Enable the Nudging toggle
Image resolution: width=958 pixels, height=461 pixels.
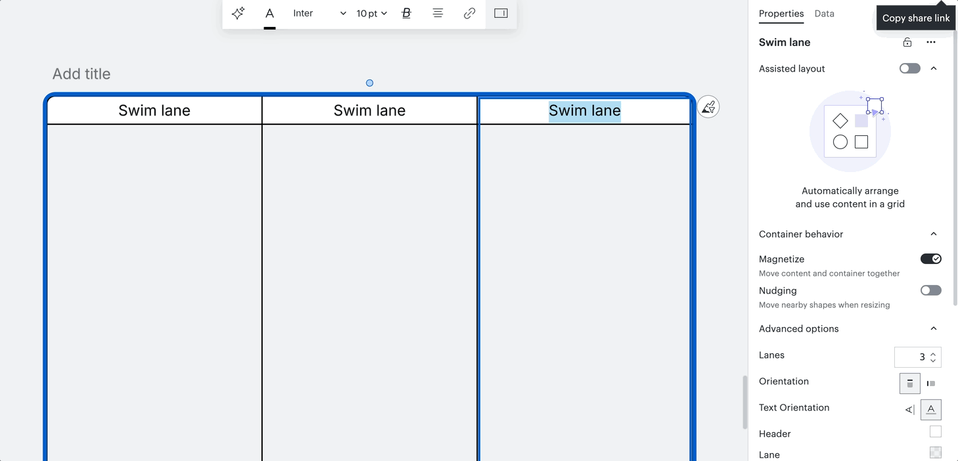click(931, 290)
